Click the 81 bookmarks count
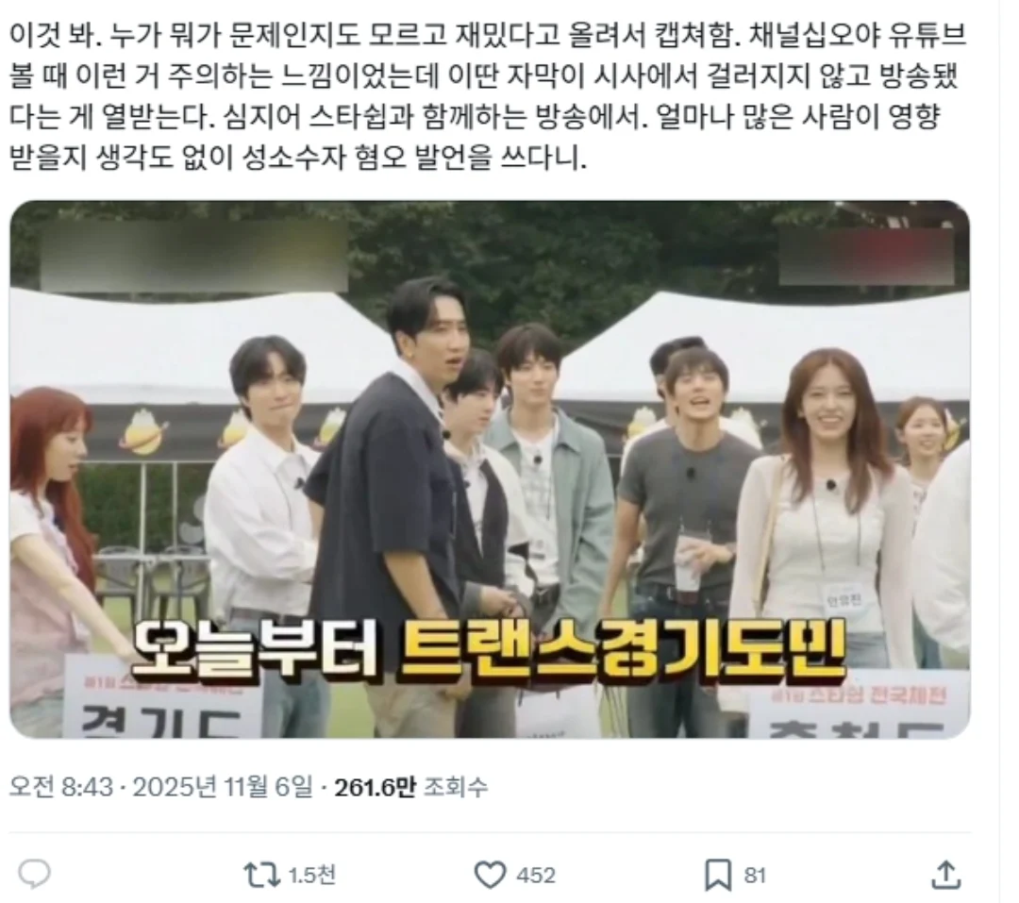 (755, 875)
